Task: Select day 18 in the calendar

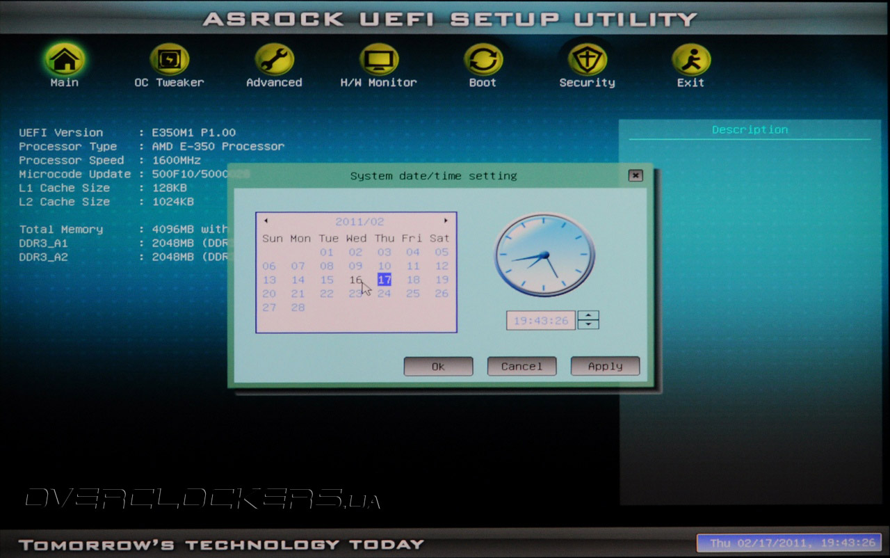Action: (x=413, y=280)
